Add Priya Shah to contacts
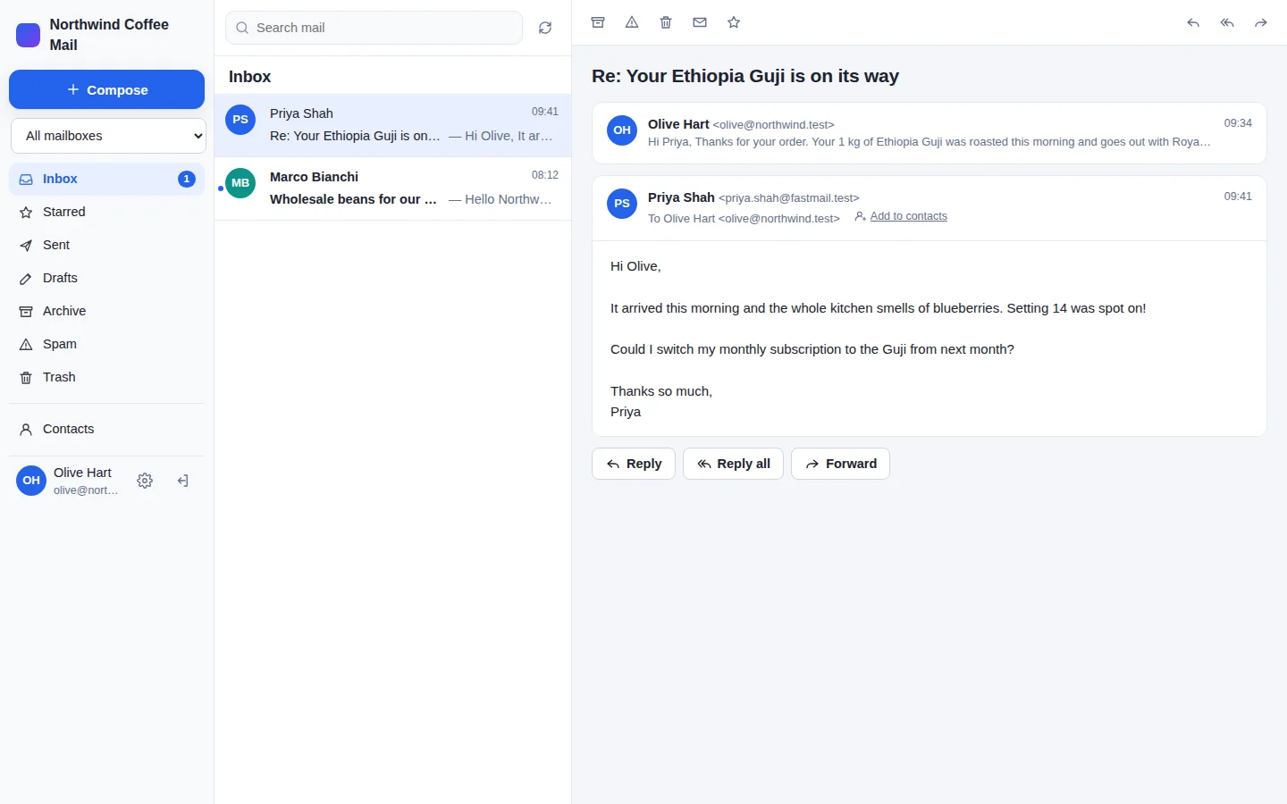 coord(901,216)
